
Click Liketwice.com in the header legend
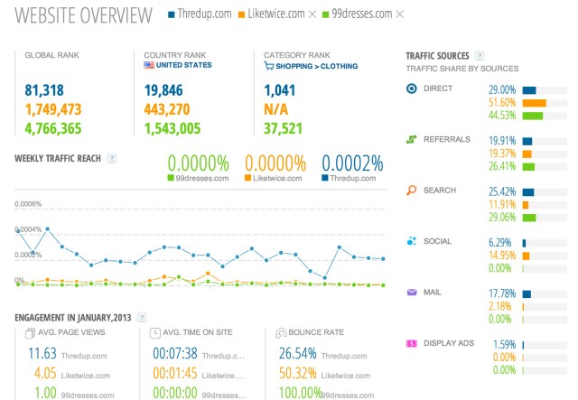276,14
